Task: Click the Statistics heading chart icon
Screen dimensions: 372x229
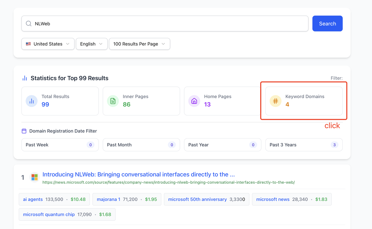Action: pos(25,78)
